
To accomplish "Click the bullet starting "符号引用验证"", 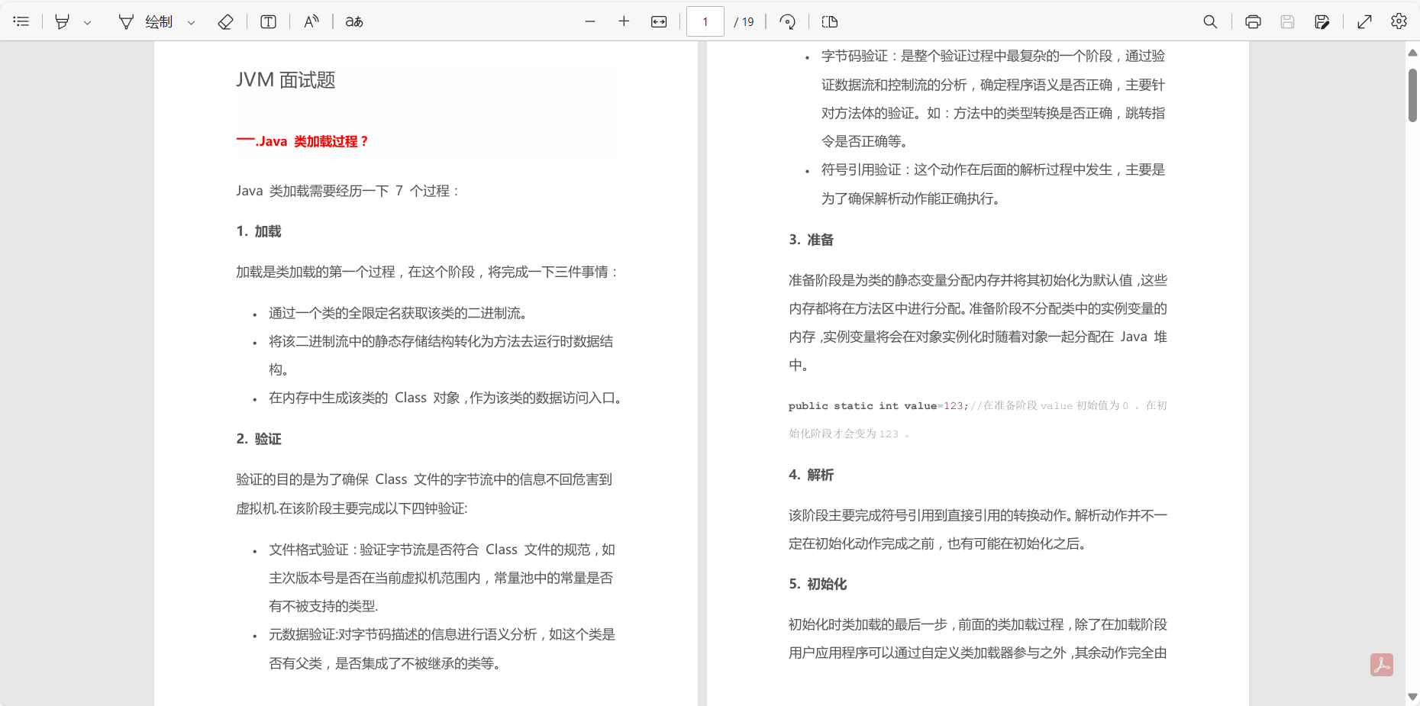I will coord(993,184).
